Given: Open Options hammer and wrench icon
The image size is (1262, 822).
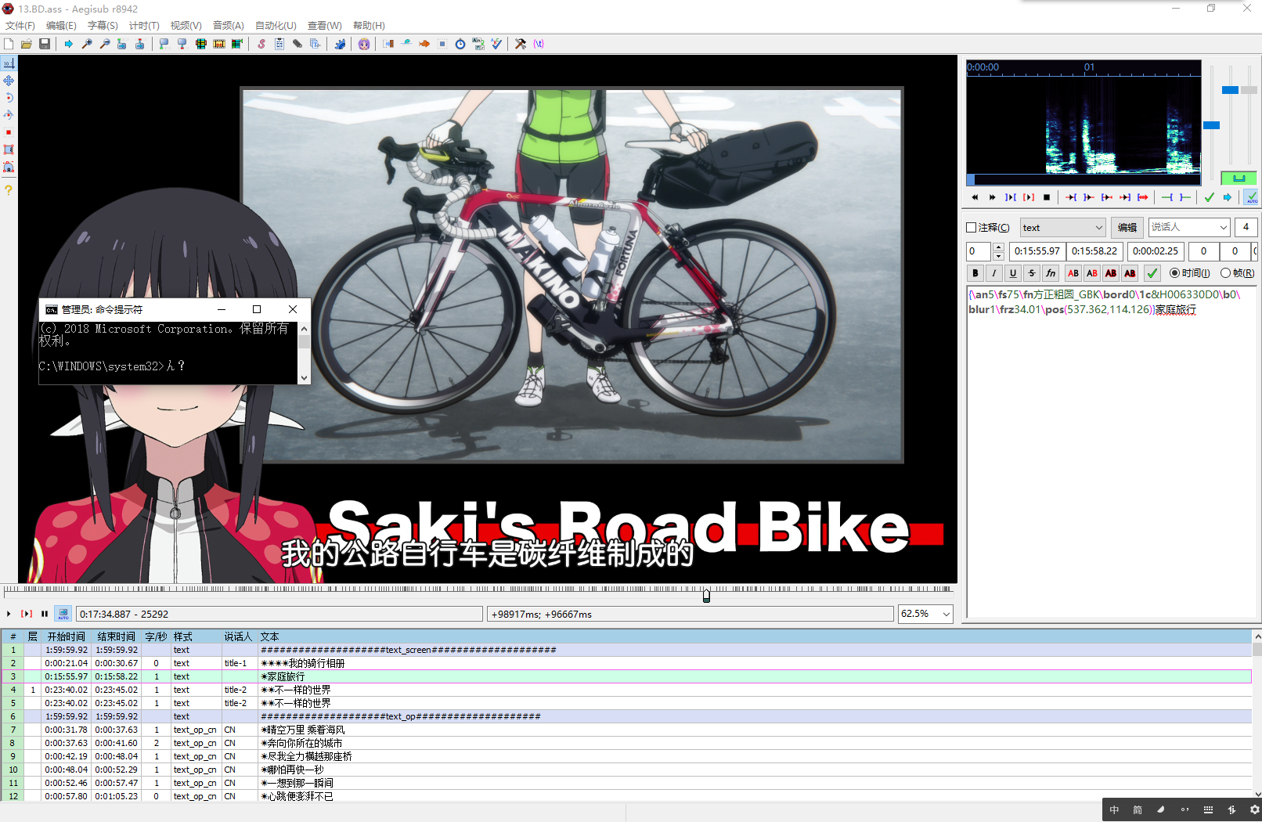Looking at the screenshot, I should pos(521,44).
